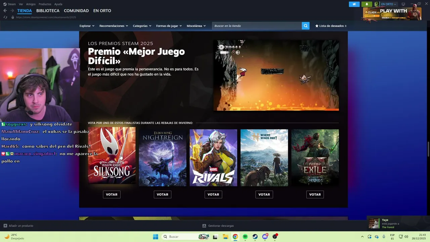Click Añadir un producto

(18, 226)
